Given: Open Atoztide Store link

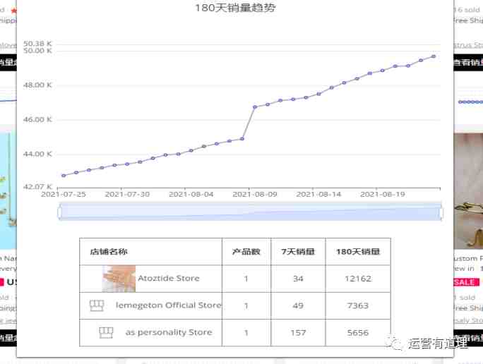Looking at the screenshot, I should coord(169,279).
